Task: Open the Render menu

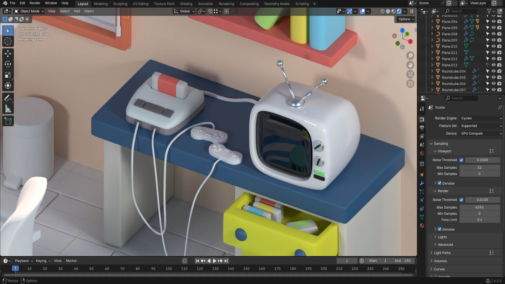Action: click(x=35, y=3)
